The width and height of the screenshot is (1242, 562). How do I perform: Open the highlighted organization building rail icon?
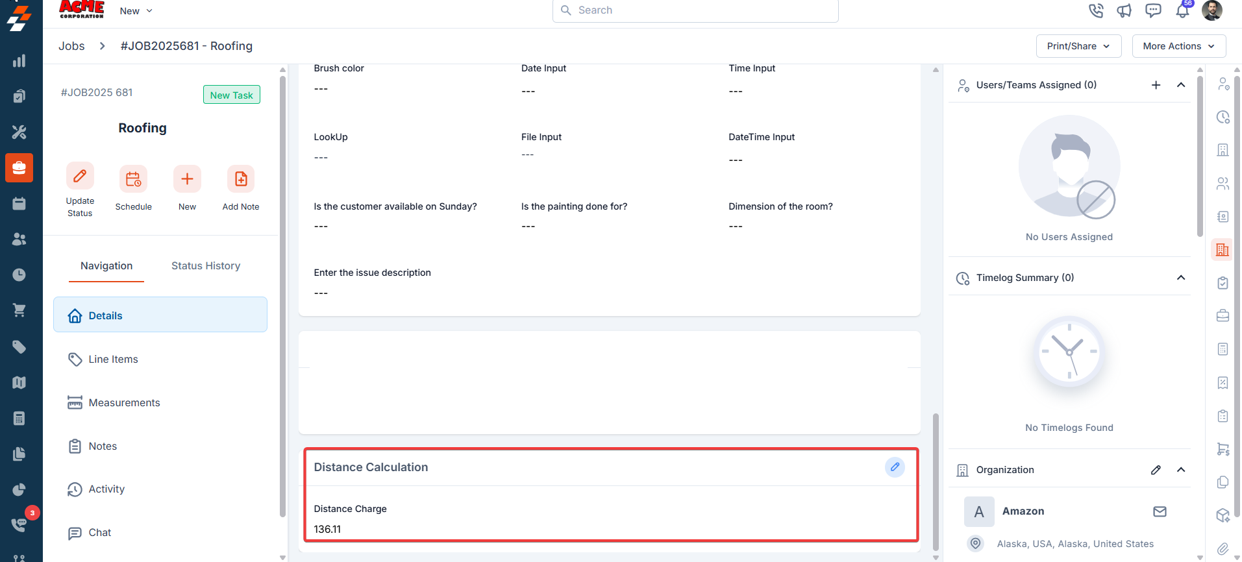click(x=1223, y=250)
